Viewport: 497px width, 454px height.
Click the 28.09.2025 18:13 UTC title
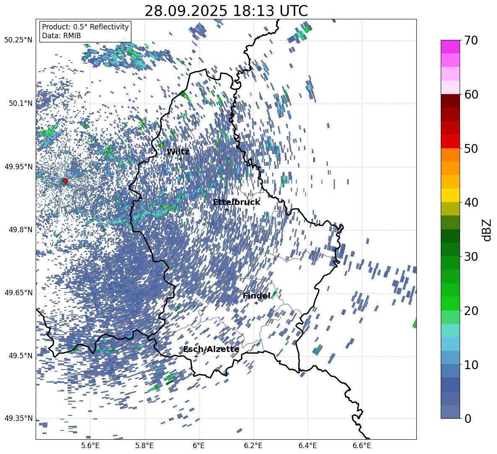[226, 11]
